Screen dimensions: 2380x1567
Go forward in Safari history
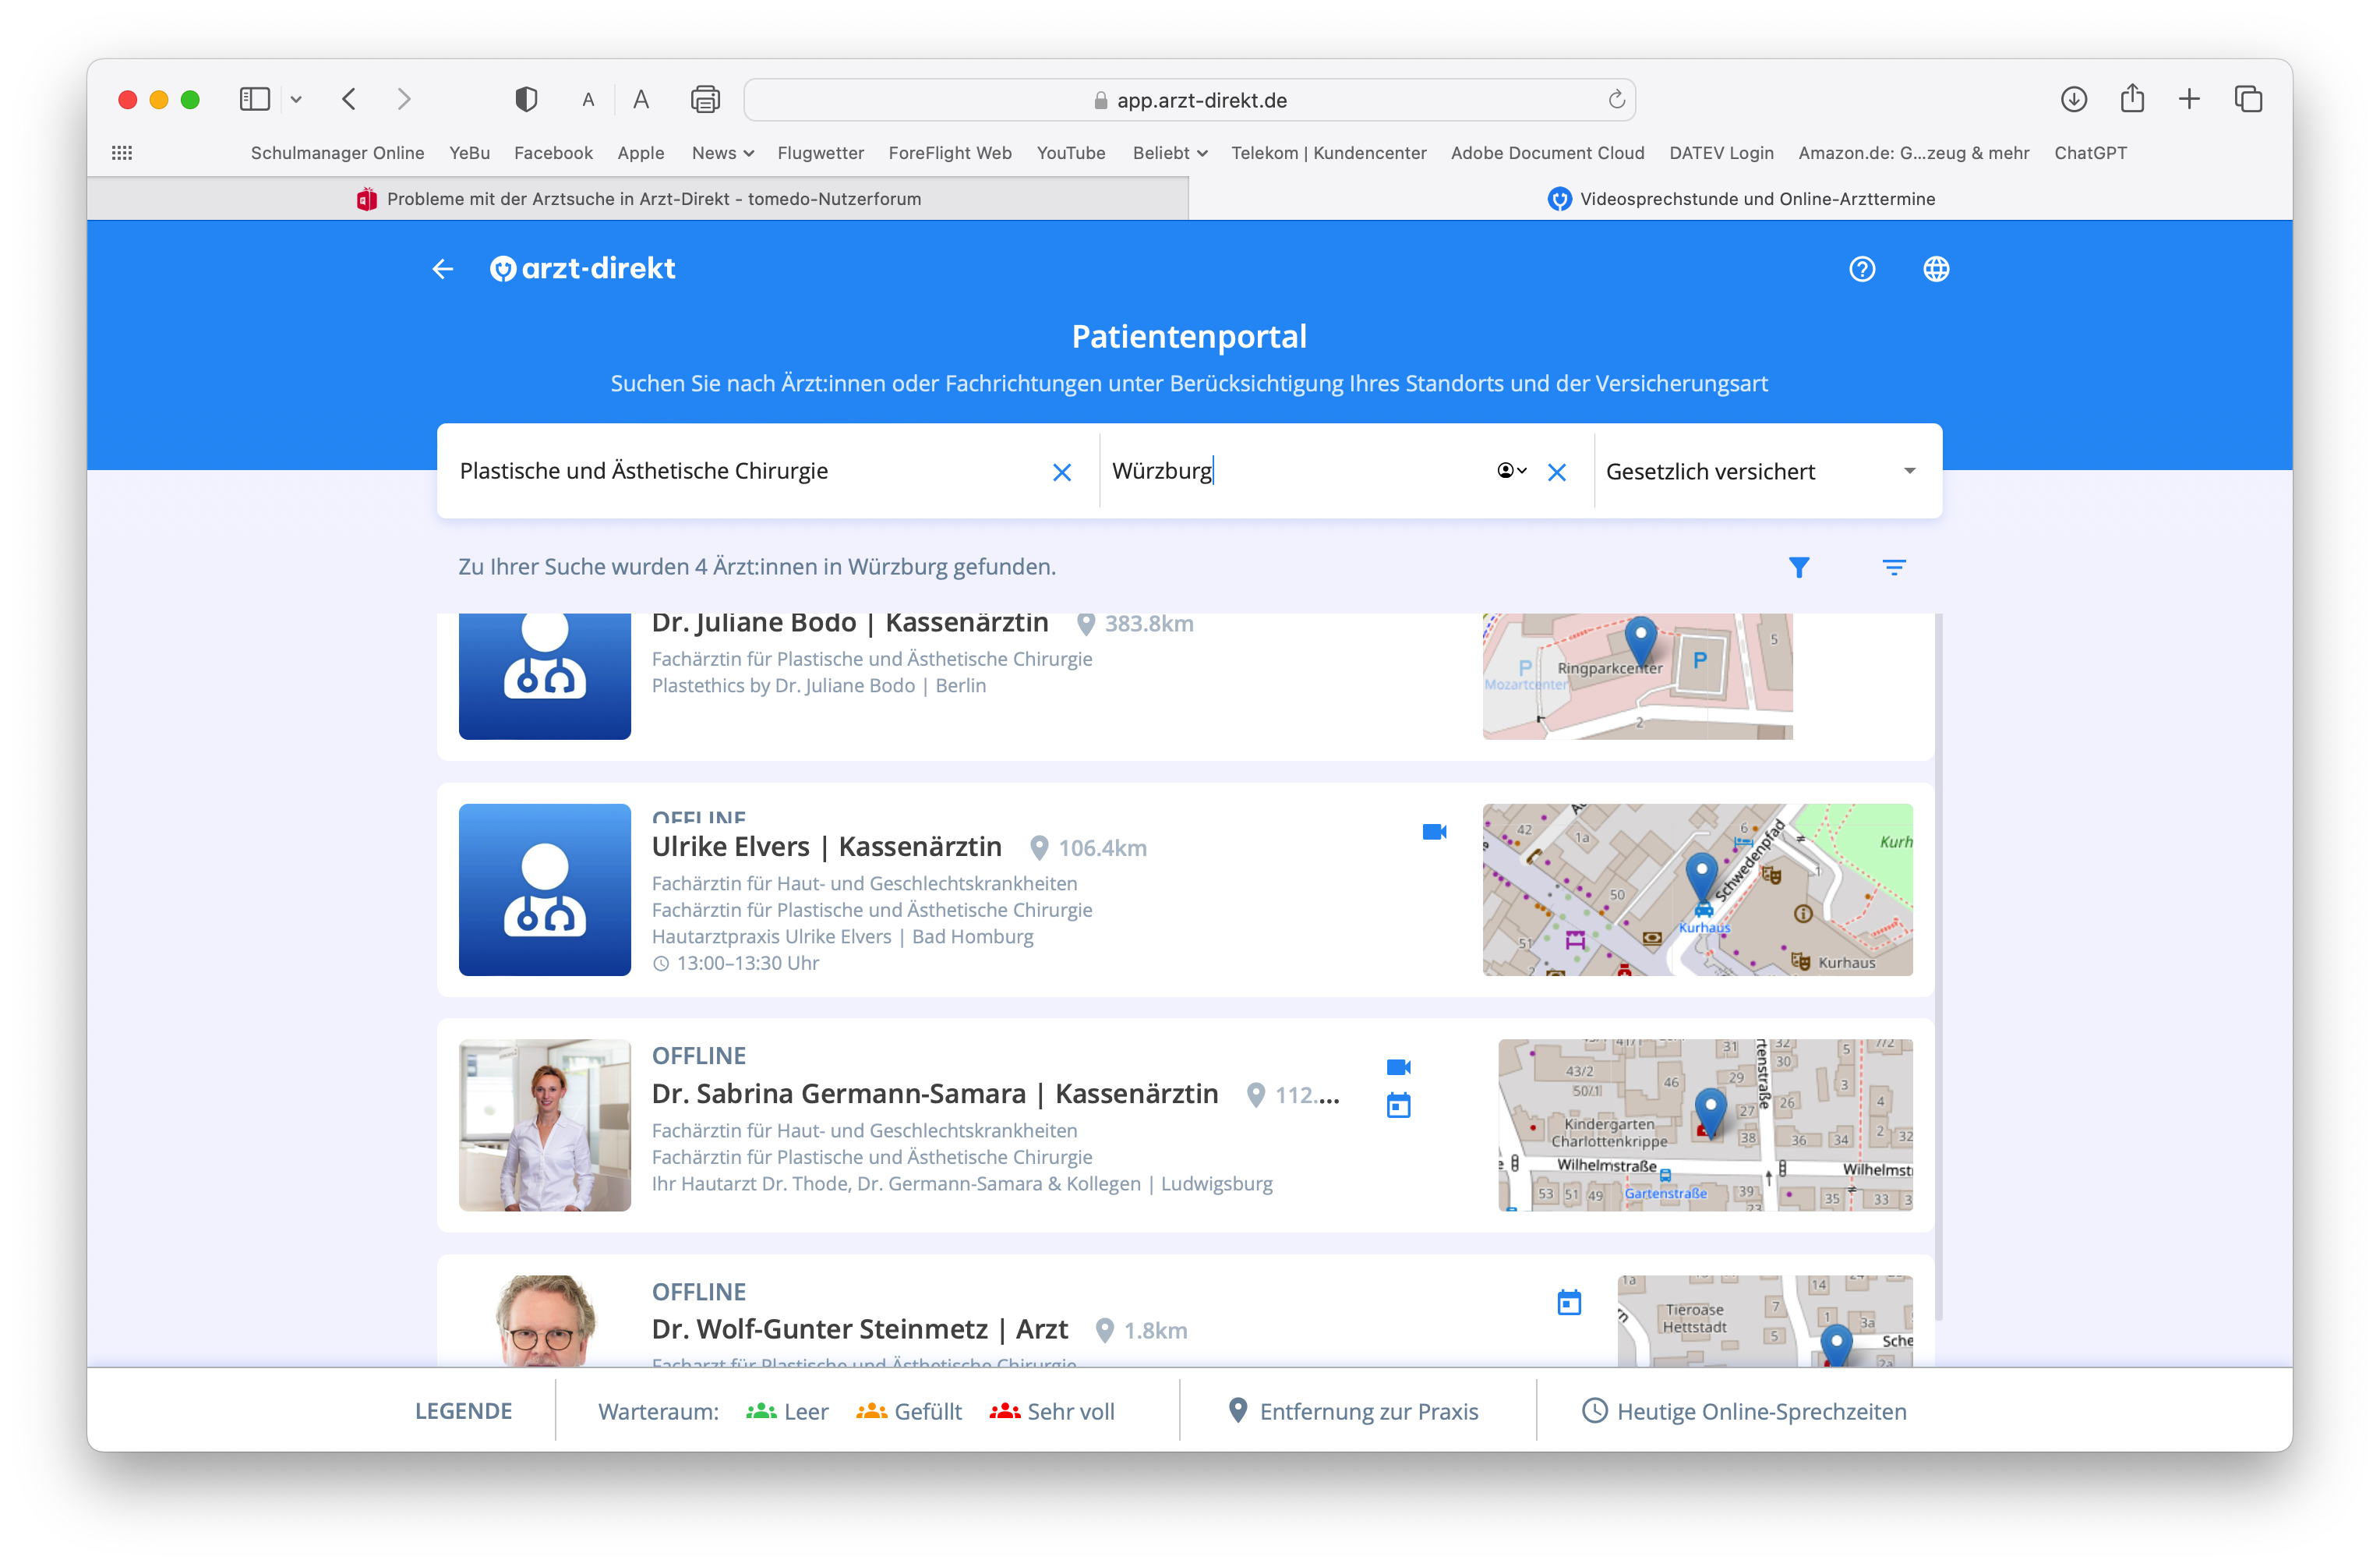(x=404, y=99)
